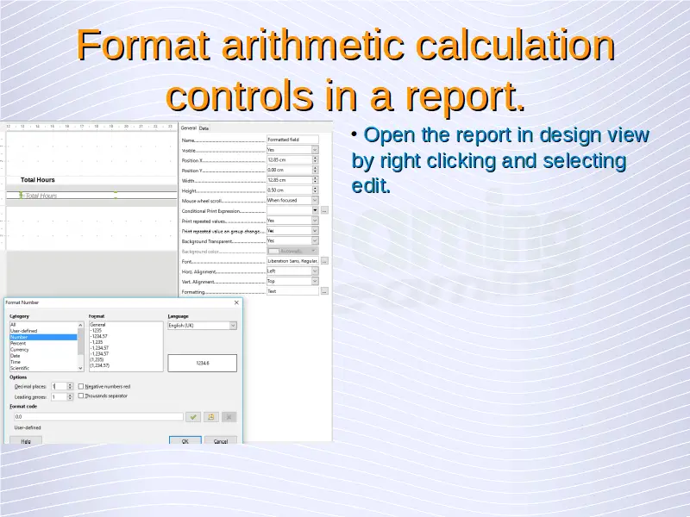The height and width of the screenshot is (517, 690).
Task: Expand the Visible dropdown
Action: pos(315,150)
